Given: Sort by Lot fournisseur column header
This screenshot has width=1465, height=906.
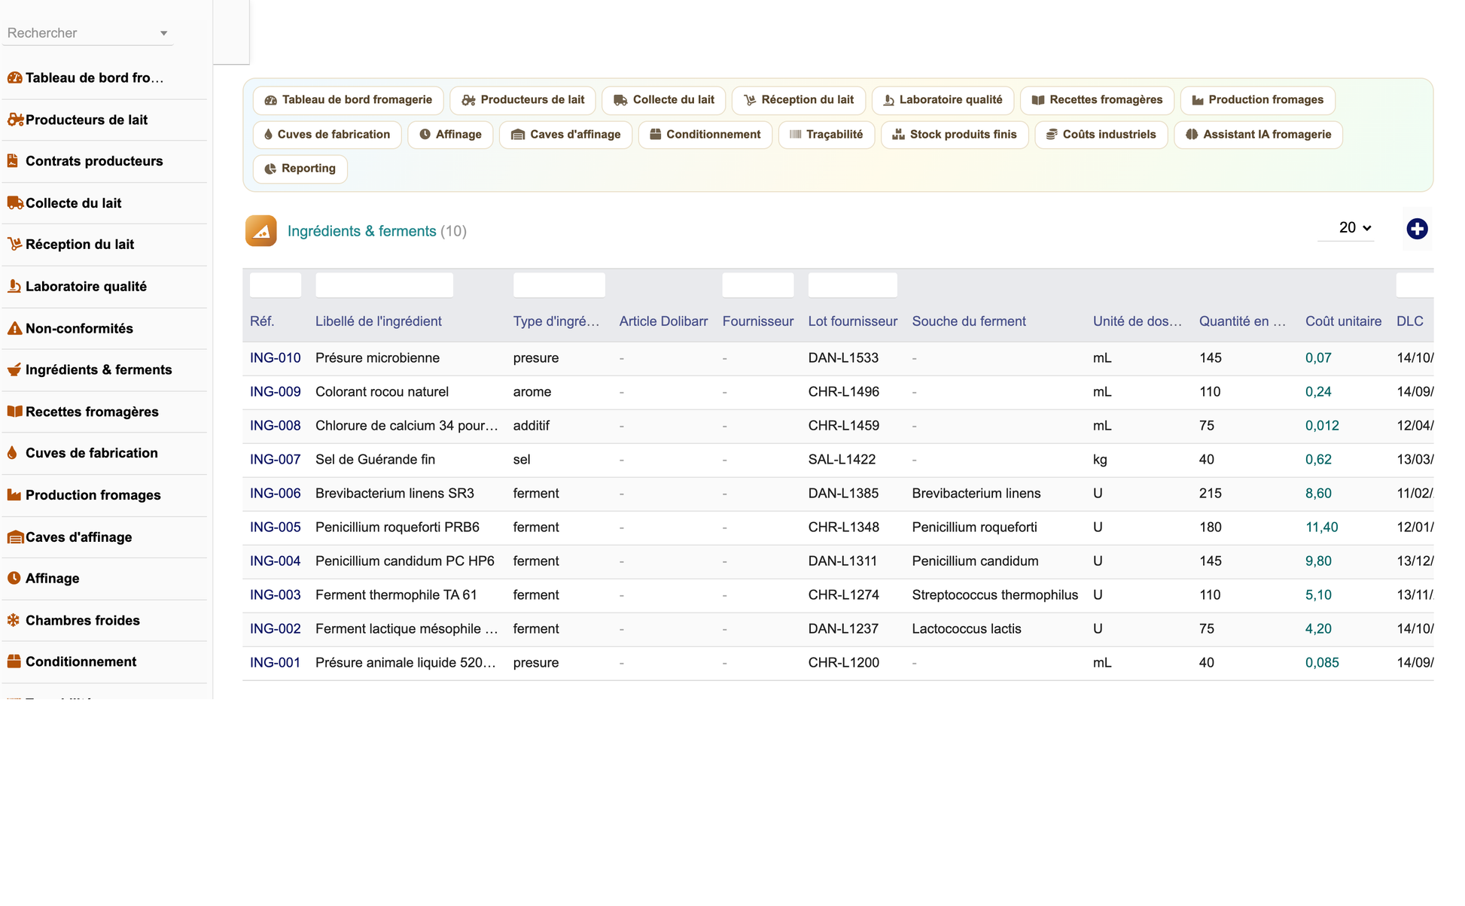Looking at the screenshot, I should pyautogui.click(x=852, y=321).
